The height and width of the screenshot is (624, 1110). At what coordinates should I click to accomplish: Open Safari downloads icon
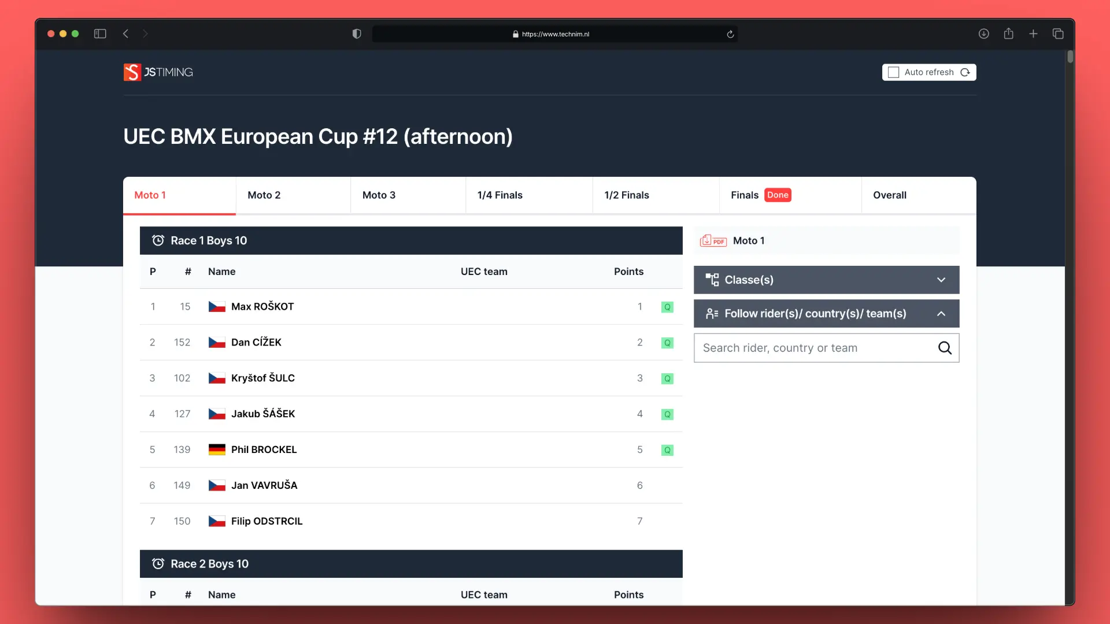tap(983, 34)
